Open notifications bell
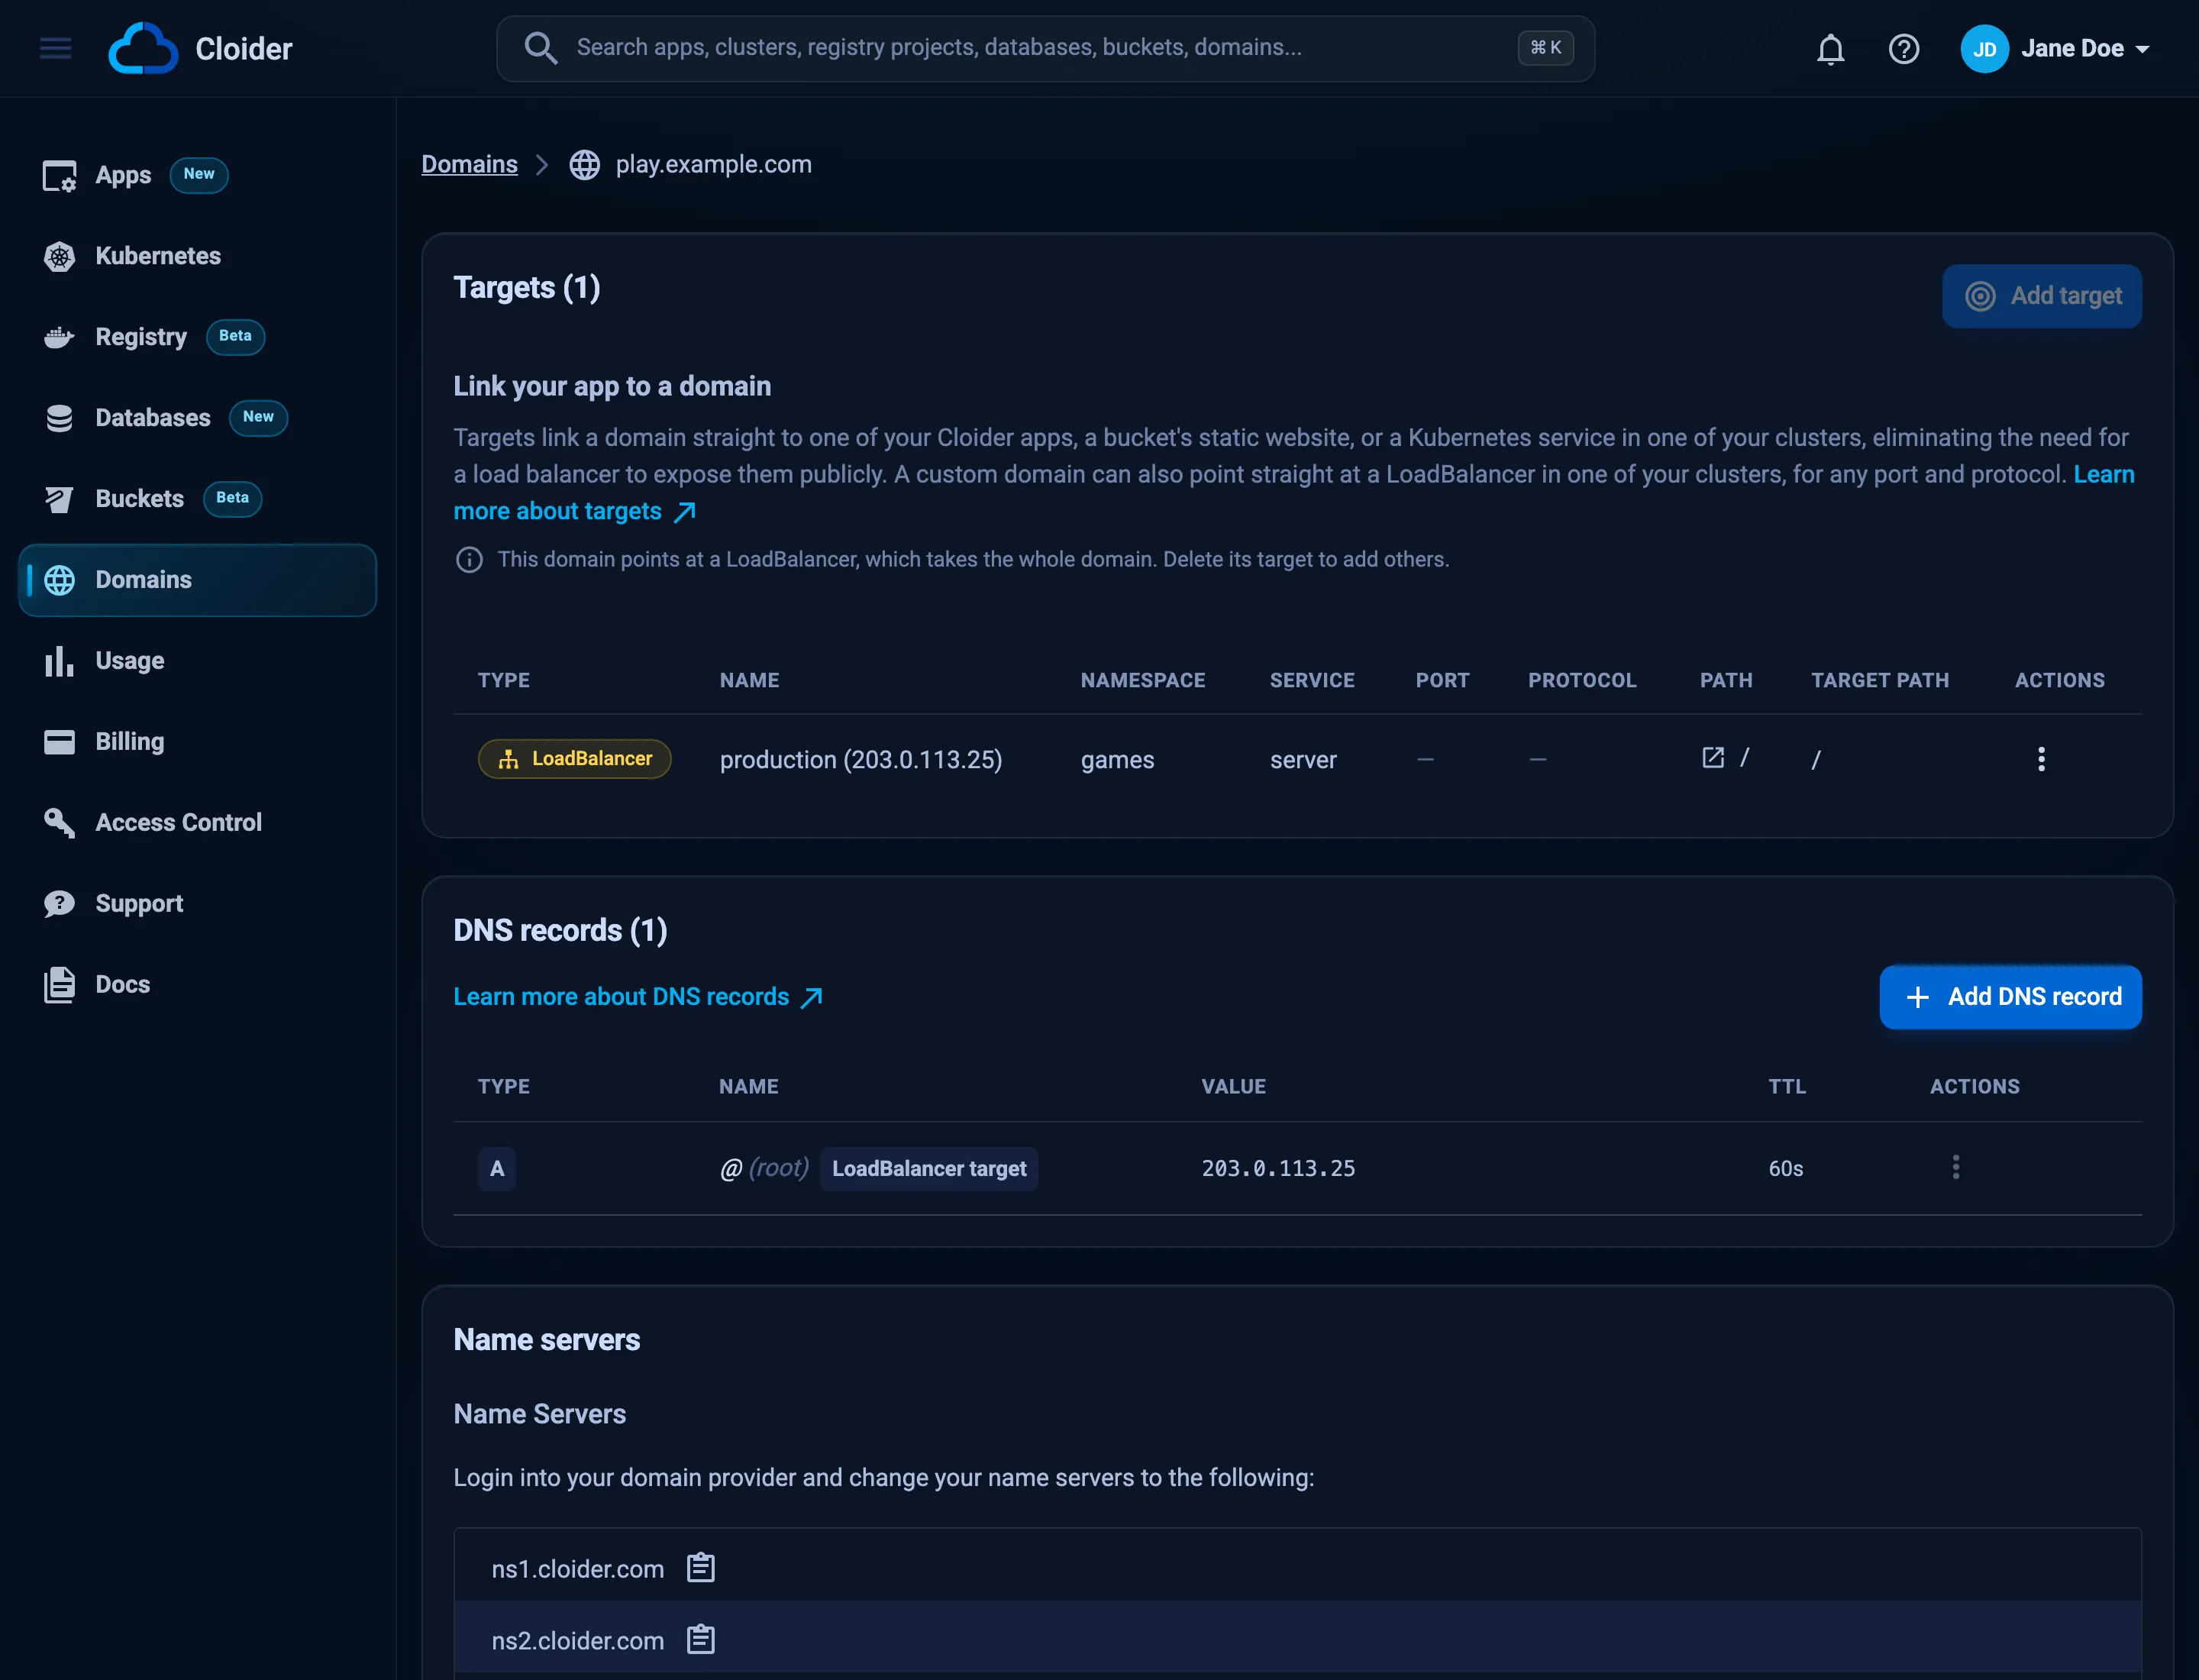Viewport: 2199px width, 1680px height. [x=1830, y=49]
